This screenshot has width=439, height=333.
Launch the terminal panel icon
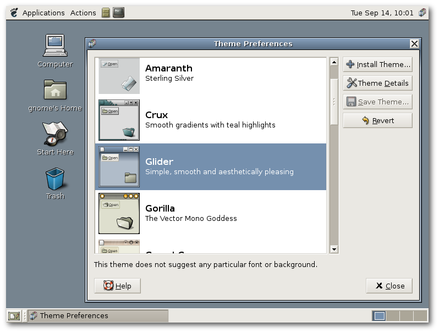[x=118, y=13]
